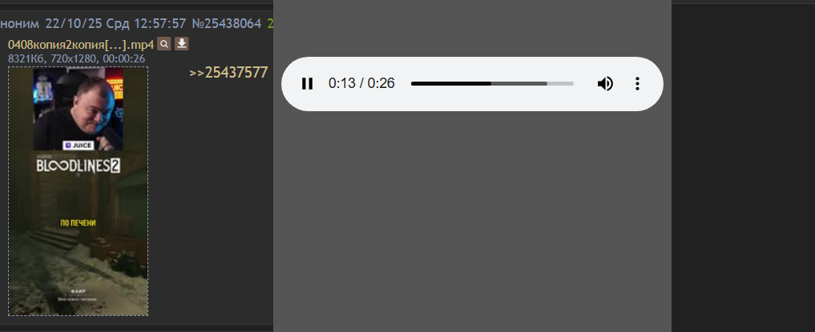This screenshot has height=332, width=815.
Task: Click the empty gray video area below the player
Action: tap(472, 223)
